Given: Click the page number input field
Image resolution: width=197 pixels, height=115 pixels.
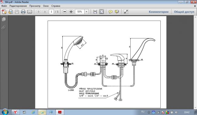Looking at the screenshot, I should click(51, 12).
